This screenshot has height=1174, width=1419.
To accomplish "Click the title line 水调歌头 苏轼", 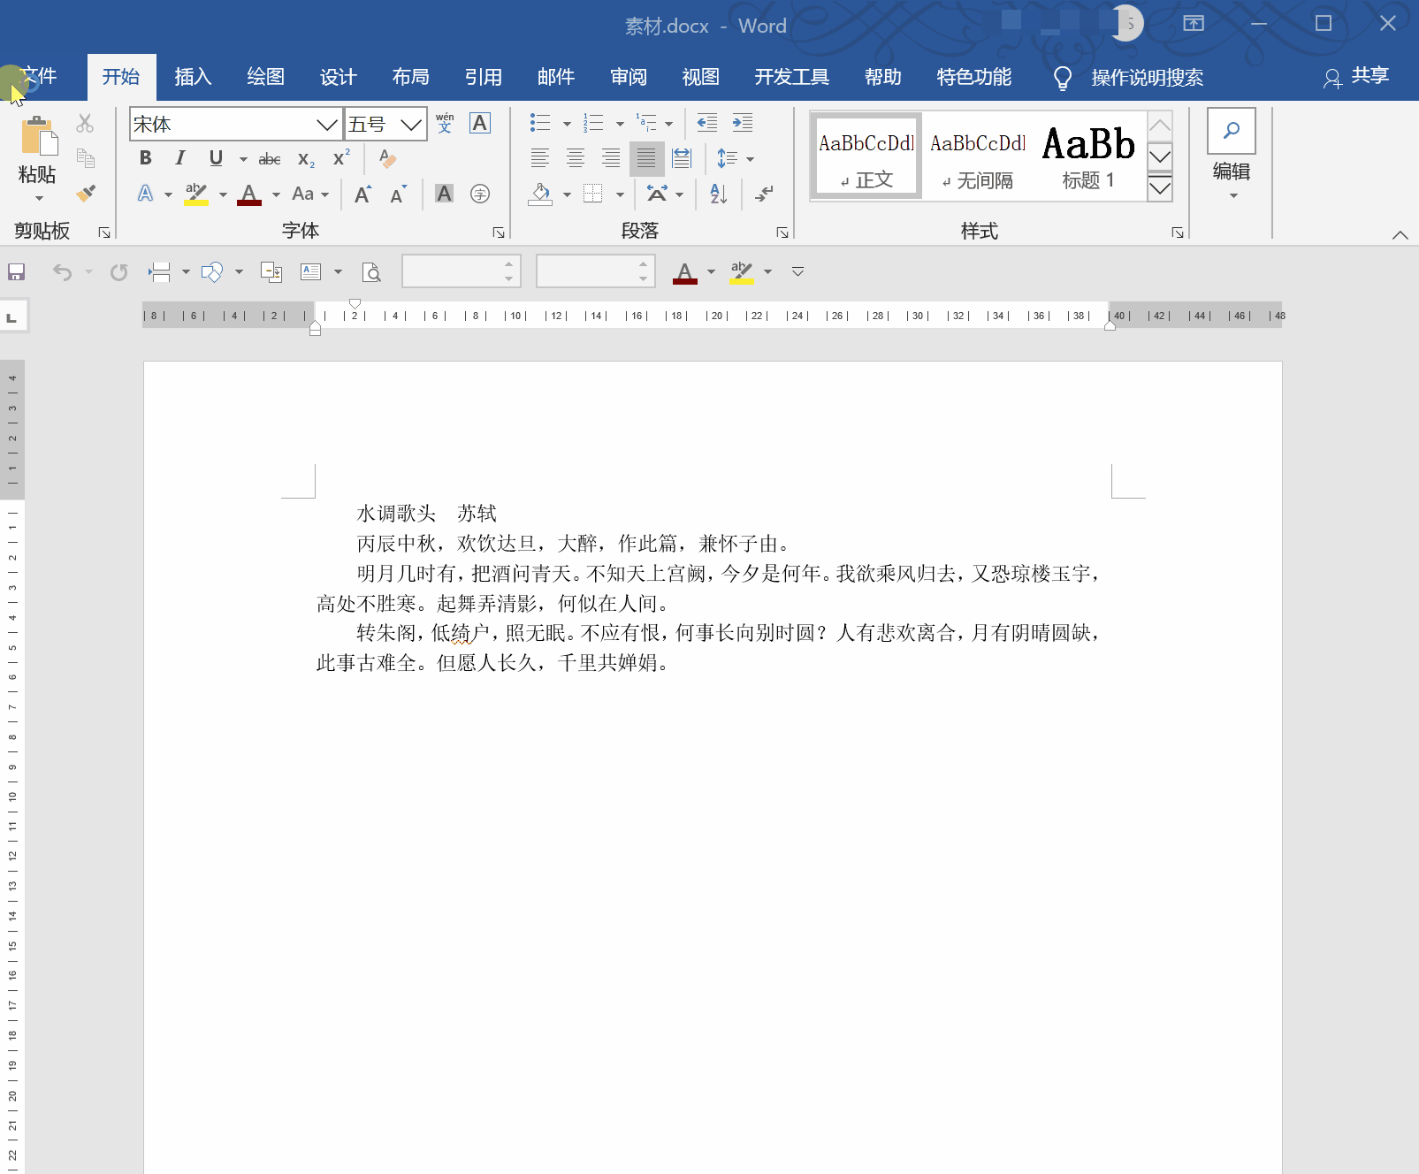I will tap(426, 514).
